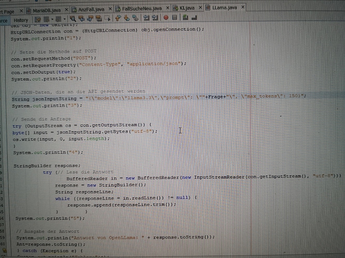Toggle Bookmark icon in editor toolbar

135,18
